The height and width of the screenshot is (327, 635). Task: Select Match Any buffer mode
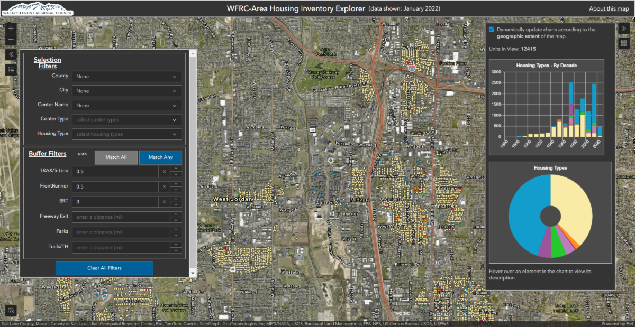[160, 157]
